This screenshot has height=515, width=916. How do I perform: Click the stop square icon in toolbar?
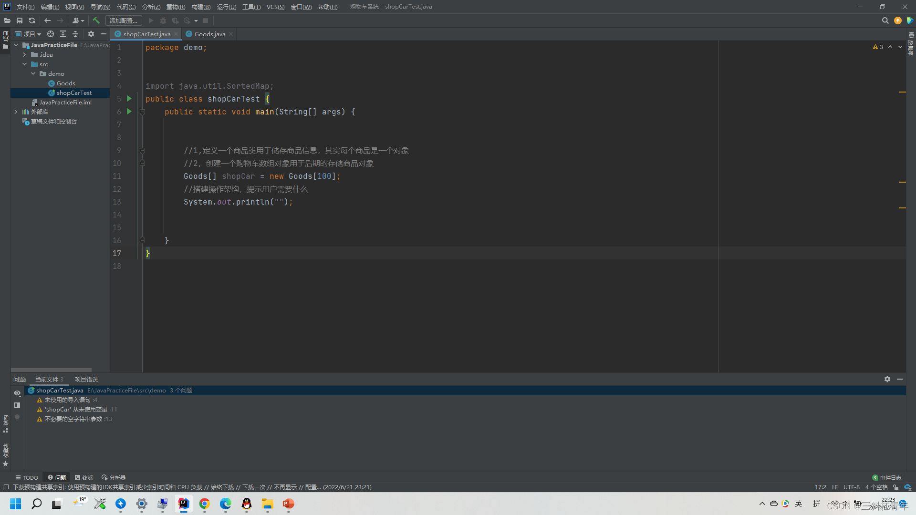pos(206,21)
